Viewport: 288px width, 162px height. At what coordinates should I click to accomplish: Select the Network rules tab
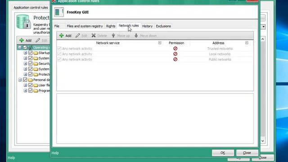pyautogui.click(x=129, y=26)
